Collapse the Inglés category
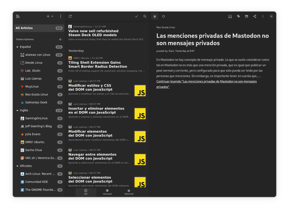The image size is (289, 211). (x=17, y=110)
